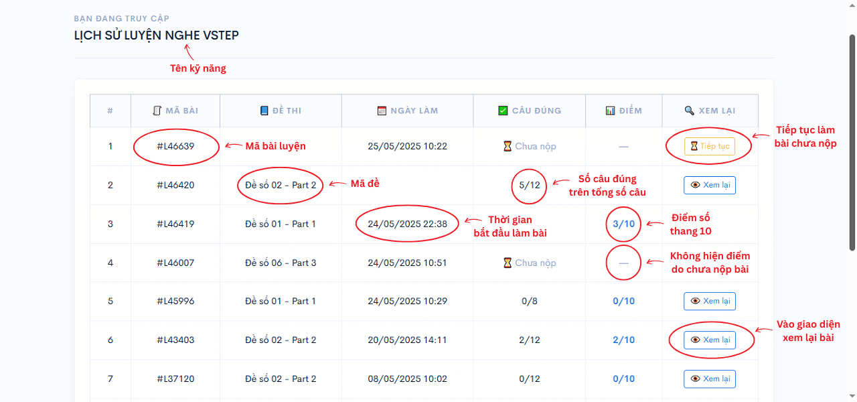
Task: Click the # column header
Action: pos(110,111)
